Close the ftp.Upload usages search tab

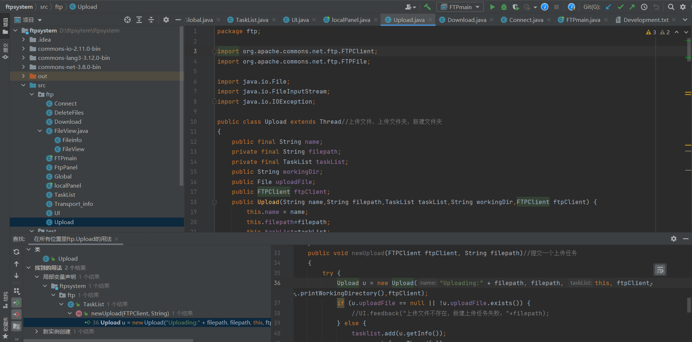[x=116, y=239]
